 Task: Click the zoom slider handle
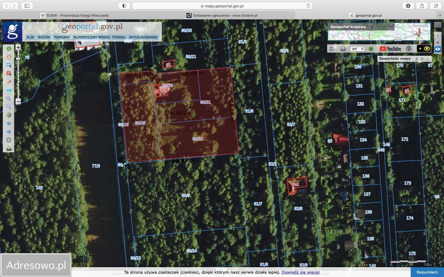pos(18,59)
